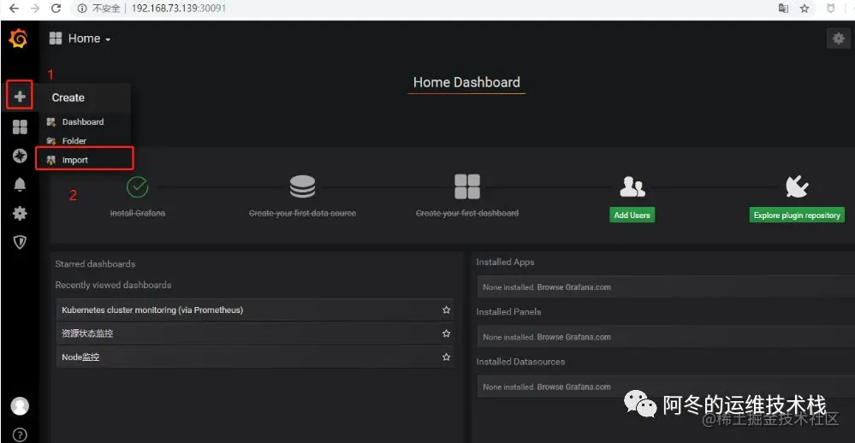The image size is (855, 443).
Task: Click the Starred dashboards heading
Action: click(x=95, y=263)
